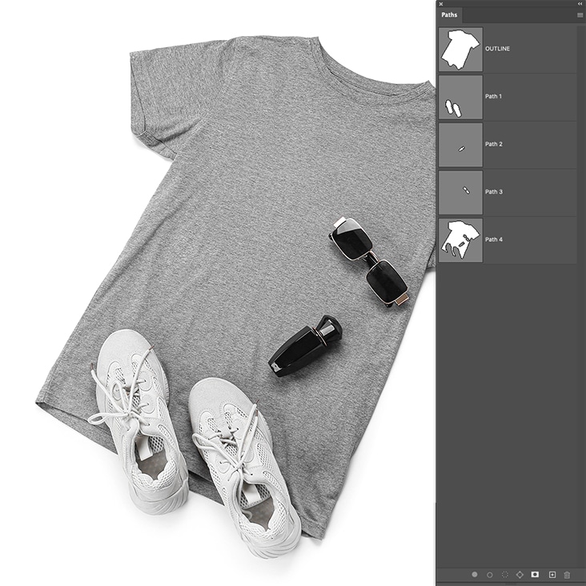This screenshot has height=586, width=586.
Task: Collapse the panel with double-arrow icon
Action: click(580, 4)
